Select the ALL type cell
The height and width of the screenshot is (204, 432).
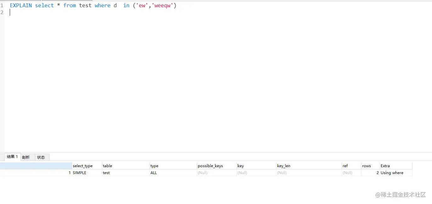[x=173, y=173]
